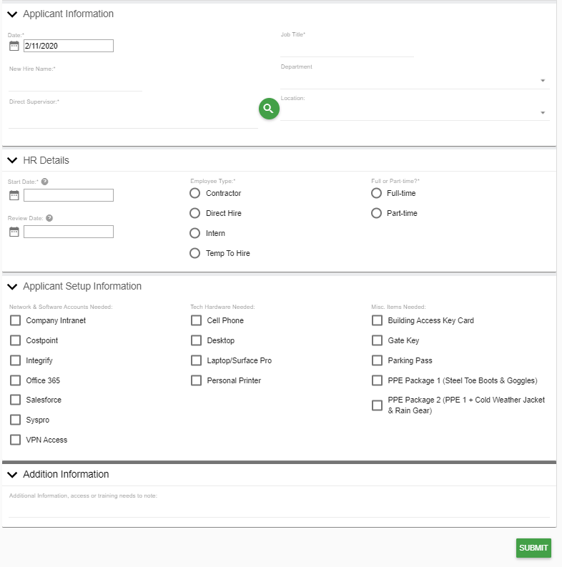The width and height of the screenshot is (562, 567).
Task: Open calendar picker for Start Date
Action: (14, 195)
